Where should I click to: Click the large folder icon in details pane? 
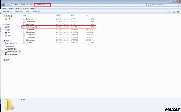pyautogui.click(x=9, y=105)
